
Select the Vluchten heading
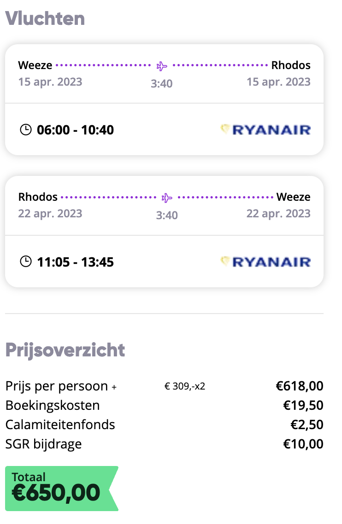(x=45, y=18)
